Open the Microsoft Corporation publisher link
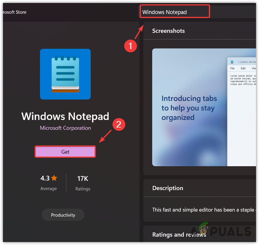Viewport: 259px width, 245px height. (x=65, y=128)
